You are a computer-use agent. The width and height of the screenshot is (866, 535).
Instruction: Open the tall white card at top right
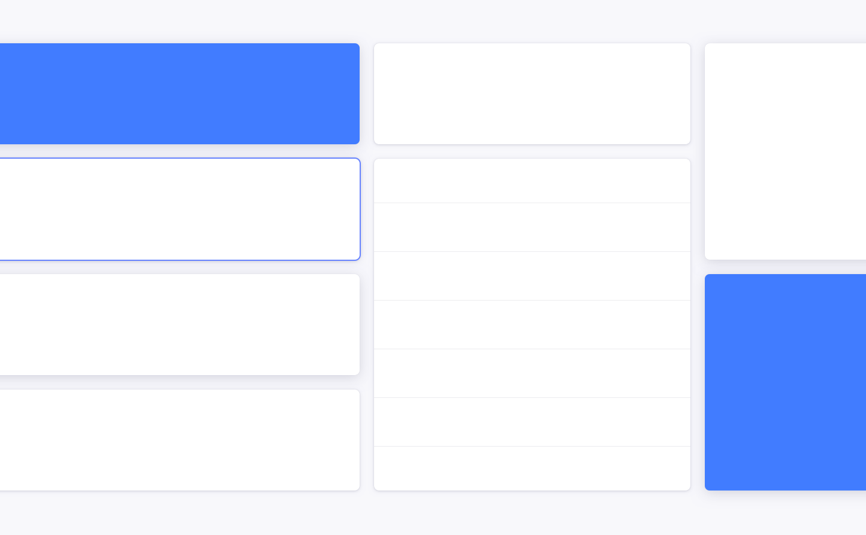point(785,151)
